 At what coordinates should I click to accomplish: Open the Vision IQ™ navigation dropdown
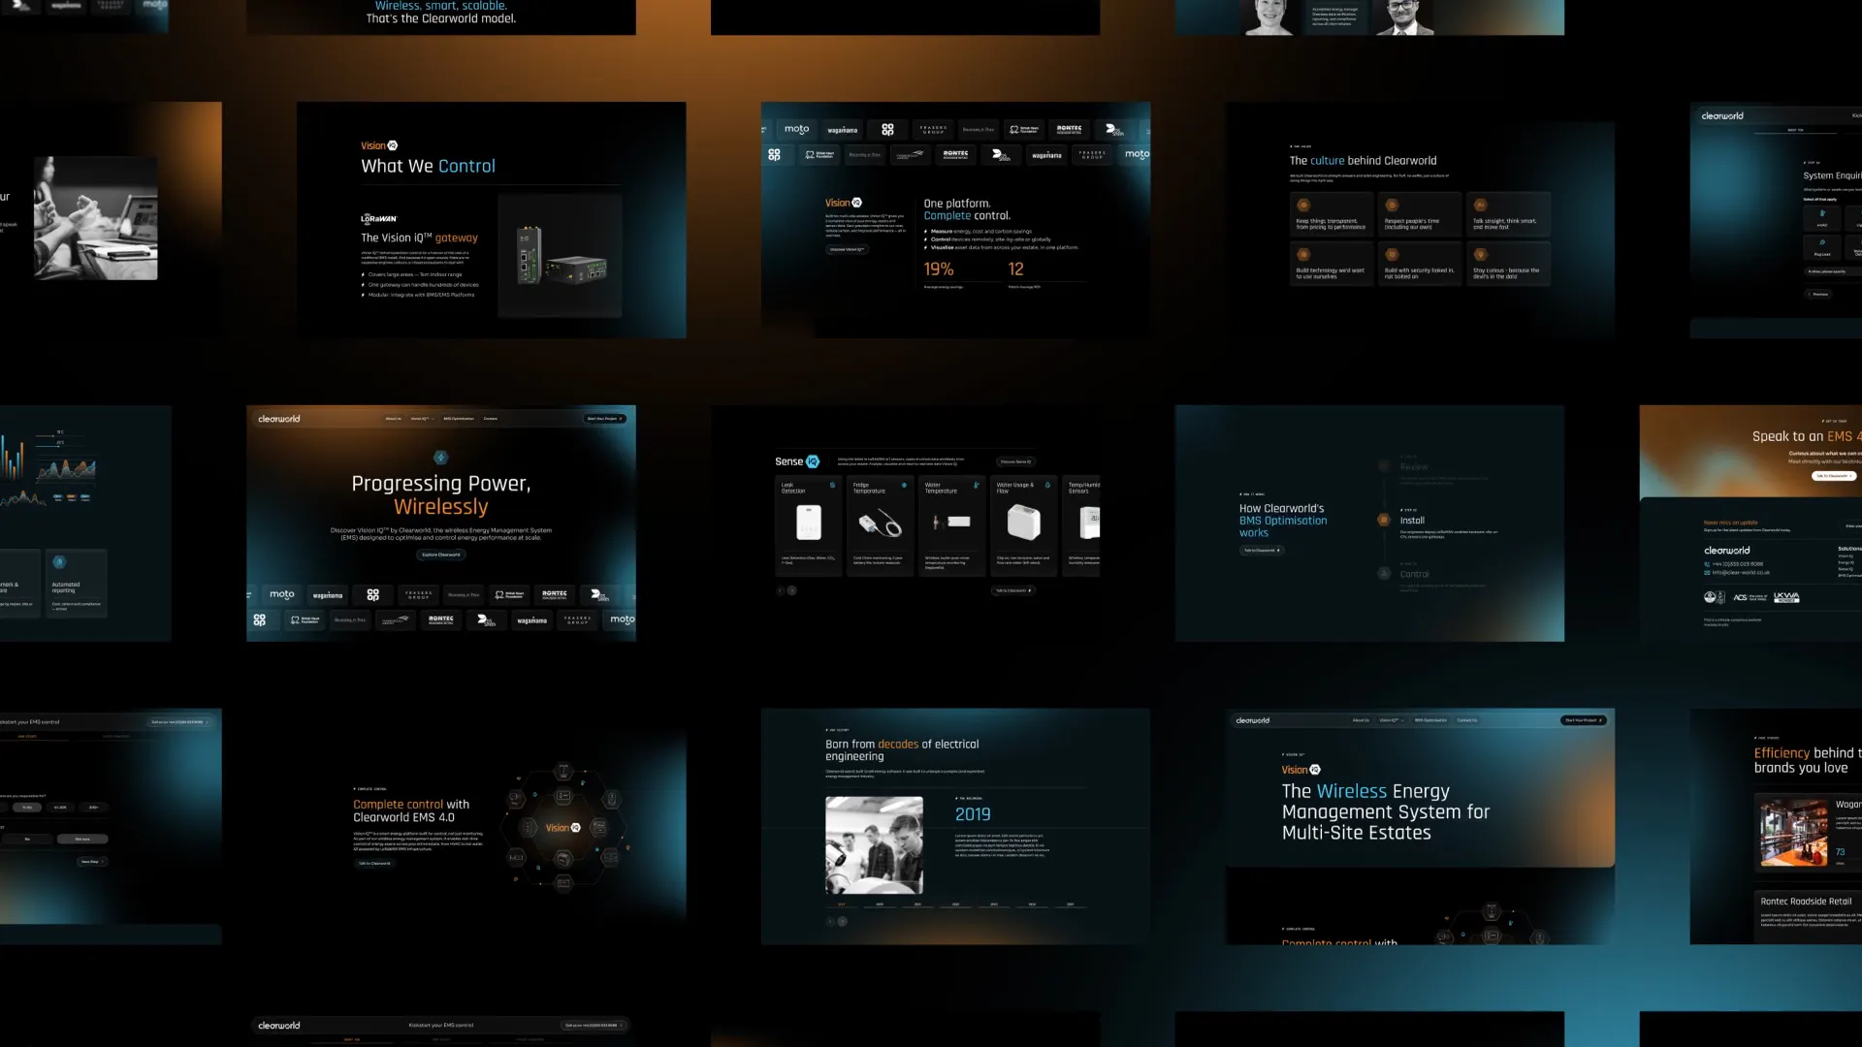pos(423,419)
